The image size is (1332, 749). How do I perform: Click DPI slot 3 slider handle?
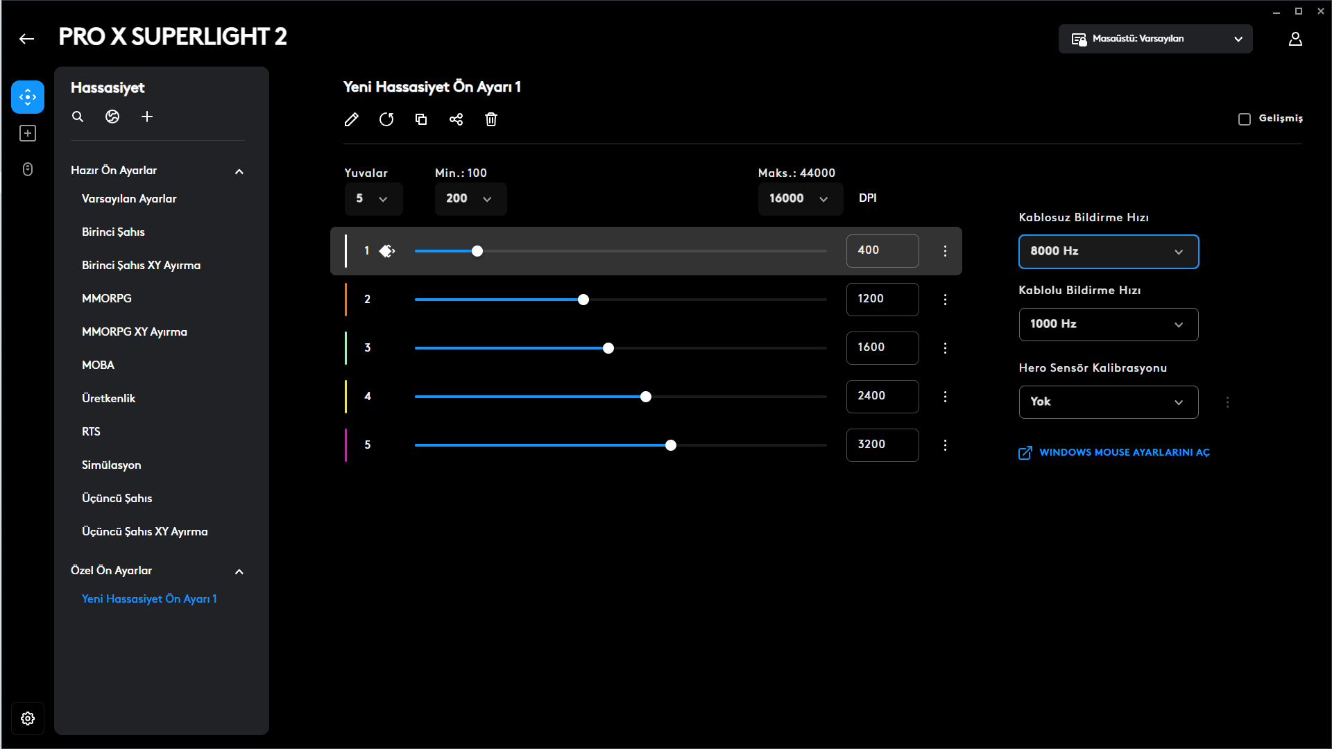click(x=608, y=348)
